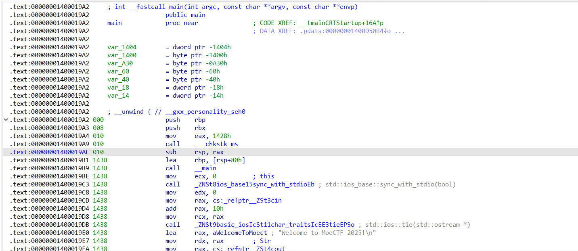Click the 1428h immediate value
The height and width of the screenshot is (251, 578).
(222, 136)
